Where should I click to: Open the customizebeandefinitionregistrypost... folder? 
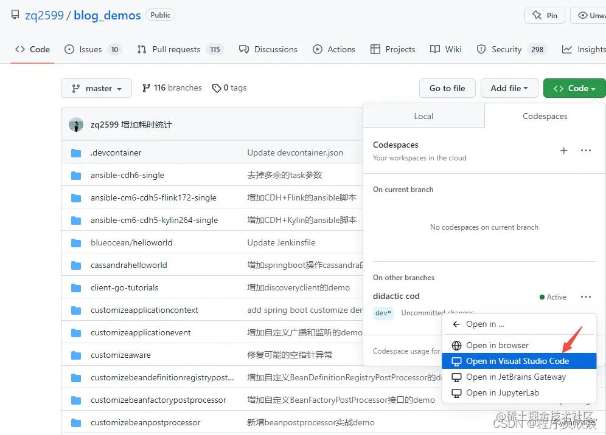[x=162, y=377]
